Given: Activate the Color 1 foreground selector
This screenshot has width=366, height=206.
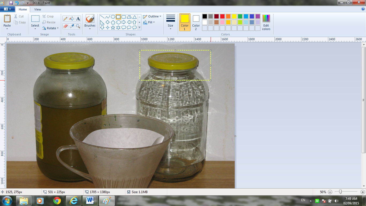Looking at the screenshot, I should point(185,22).
